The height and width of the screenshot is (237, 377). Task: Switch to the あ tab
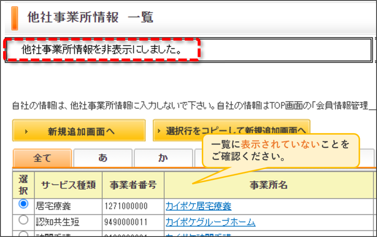[x=103, y=158]
